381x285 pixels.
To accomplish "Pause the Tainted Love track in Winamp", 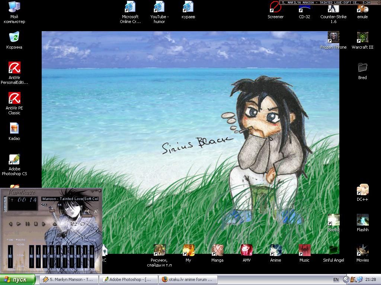I will pyautogui.click(x=27, y=224).
